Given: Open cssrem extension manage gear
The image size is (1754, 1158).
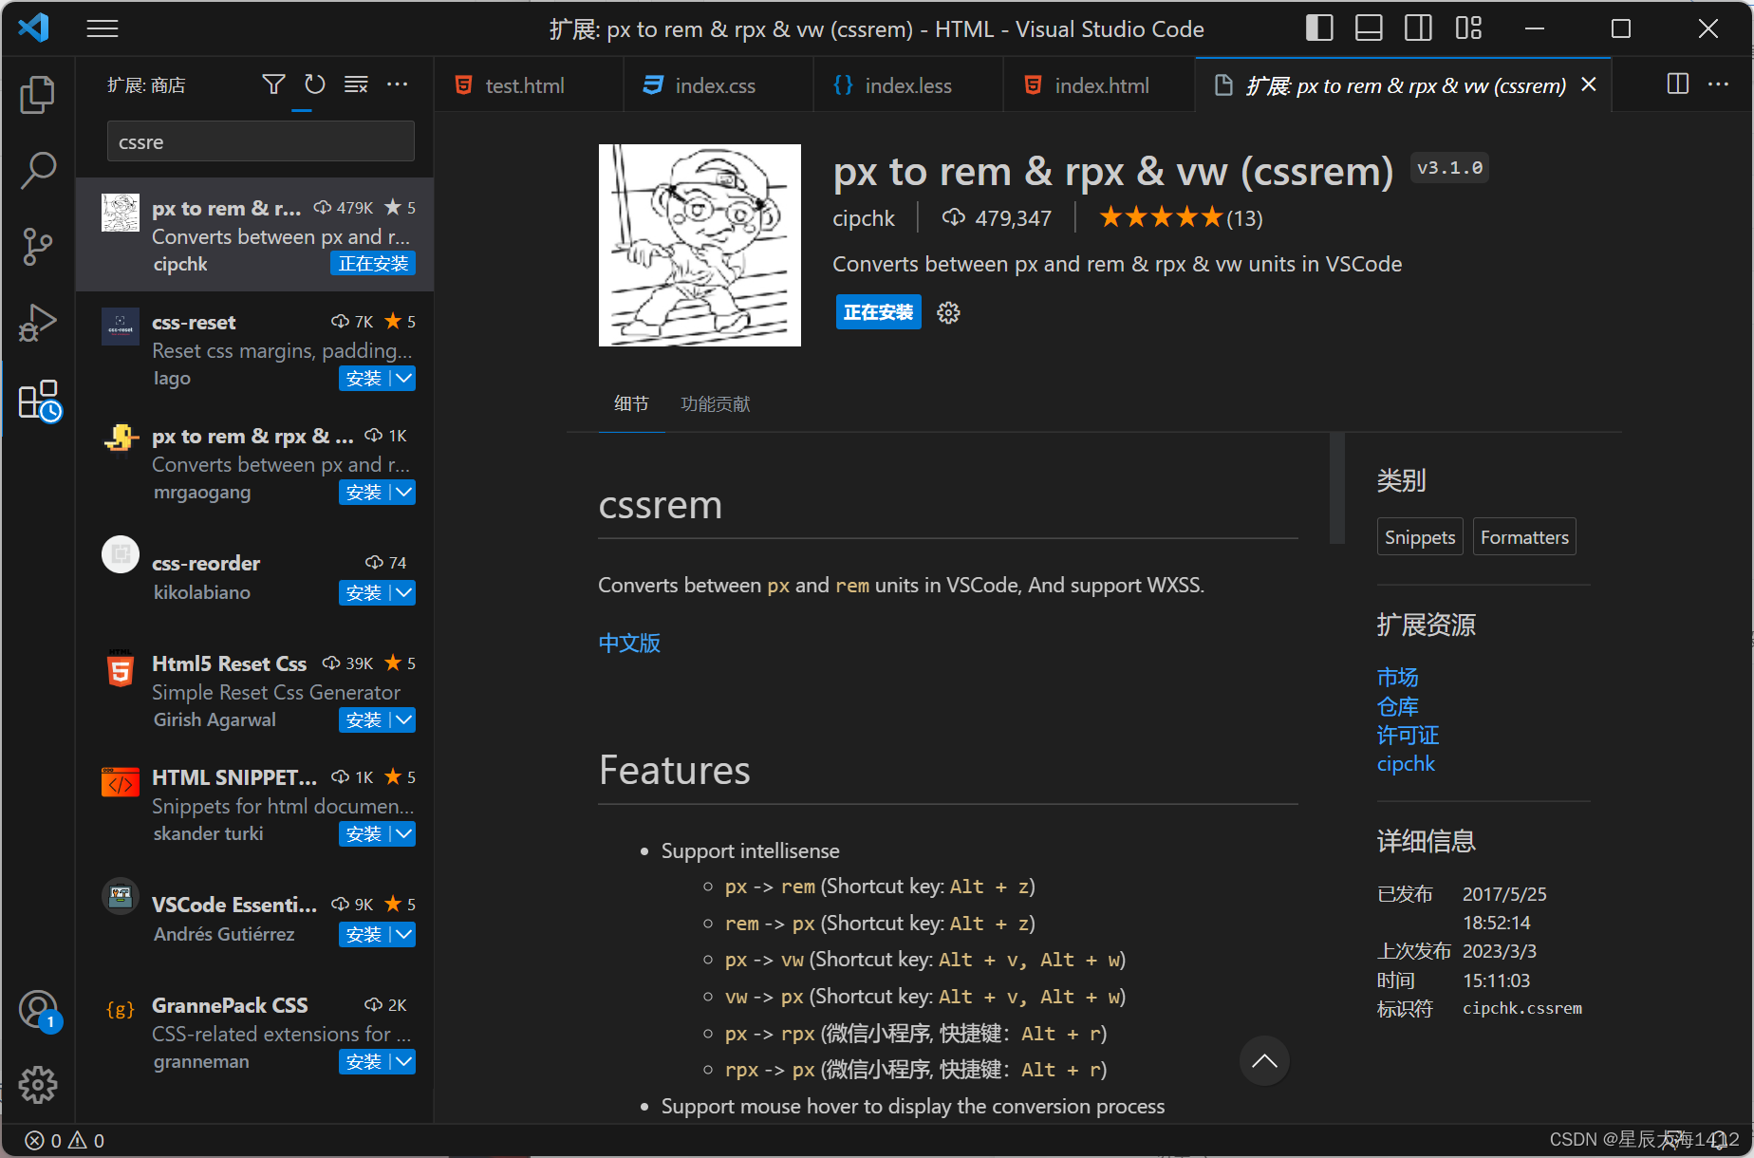Looking at the screenshot, I should tap(948, 312).
